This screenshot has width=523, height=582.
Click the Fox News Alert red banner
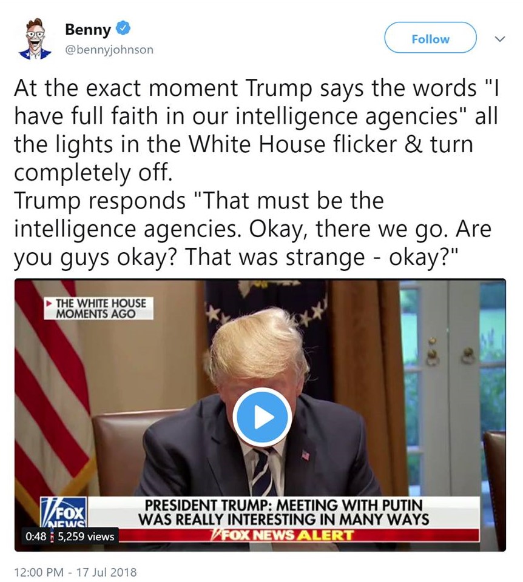coord(283,535)
